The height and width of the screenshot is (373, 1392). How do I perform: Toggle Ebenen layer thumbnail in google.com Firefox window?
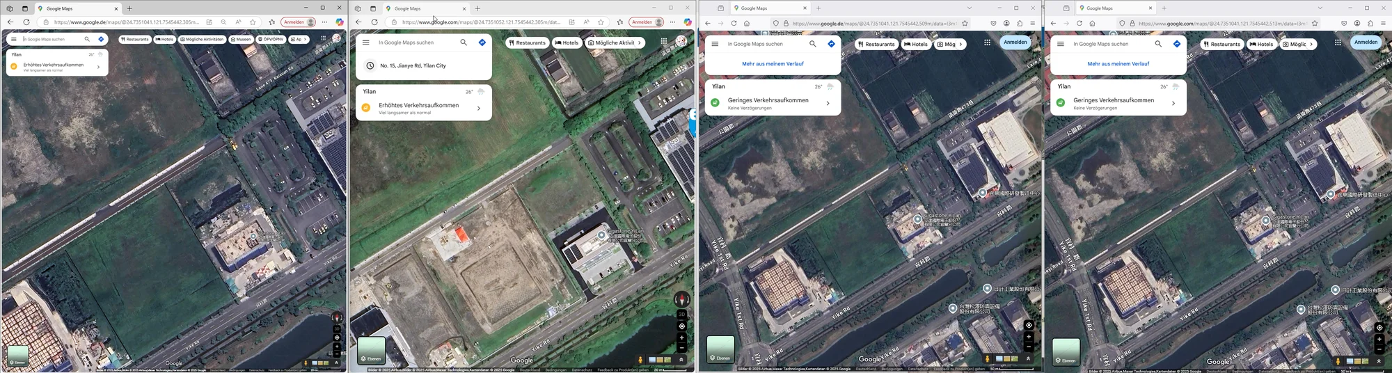pyautogui.click(x=1066, y=352)
